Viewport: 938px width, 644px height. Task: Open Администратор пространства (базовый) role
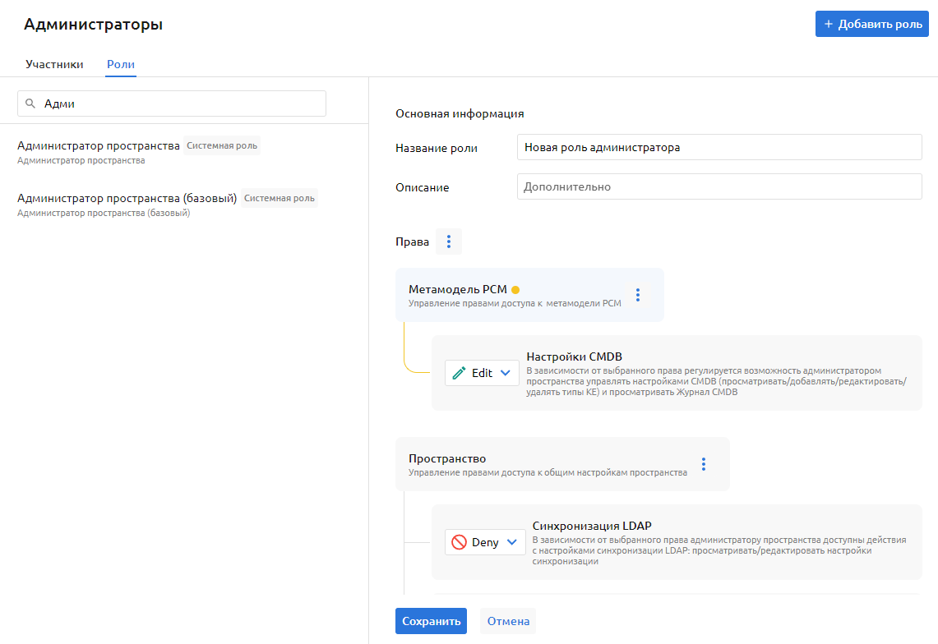coord(127,199)
